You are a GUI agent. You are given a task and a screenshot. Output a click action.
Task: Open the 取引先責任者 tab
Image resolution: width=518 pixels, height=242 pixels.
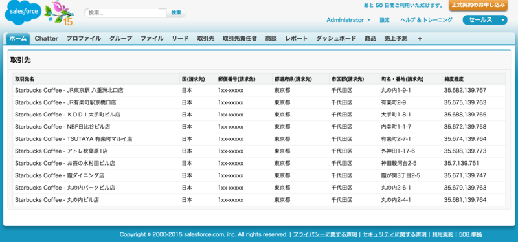pyautogui.click(x=240, y=39)
